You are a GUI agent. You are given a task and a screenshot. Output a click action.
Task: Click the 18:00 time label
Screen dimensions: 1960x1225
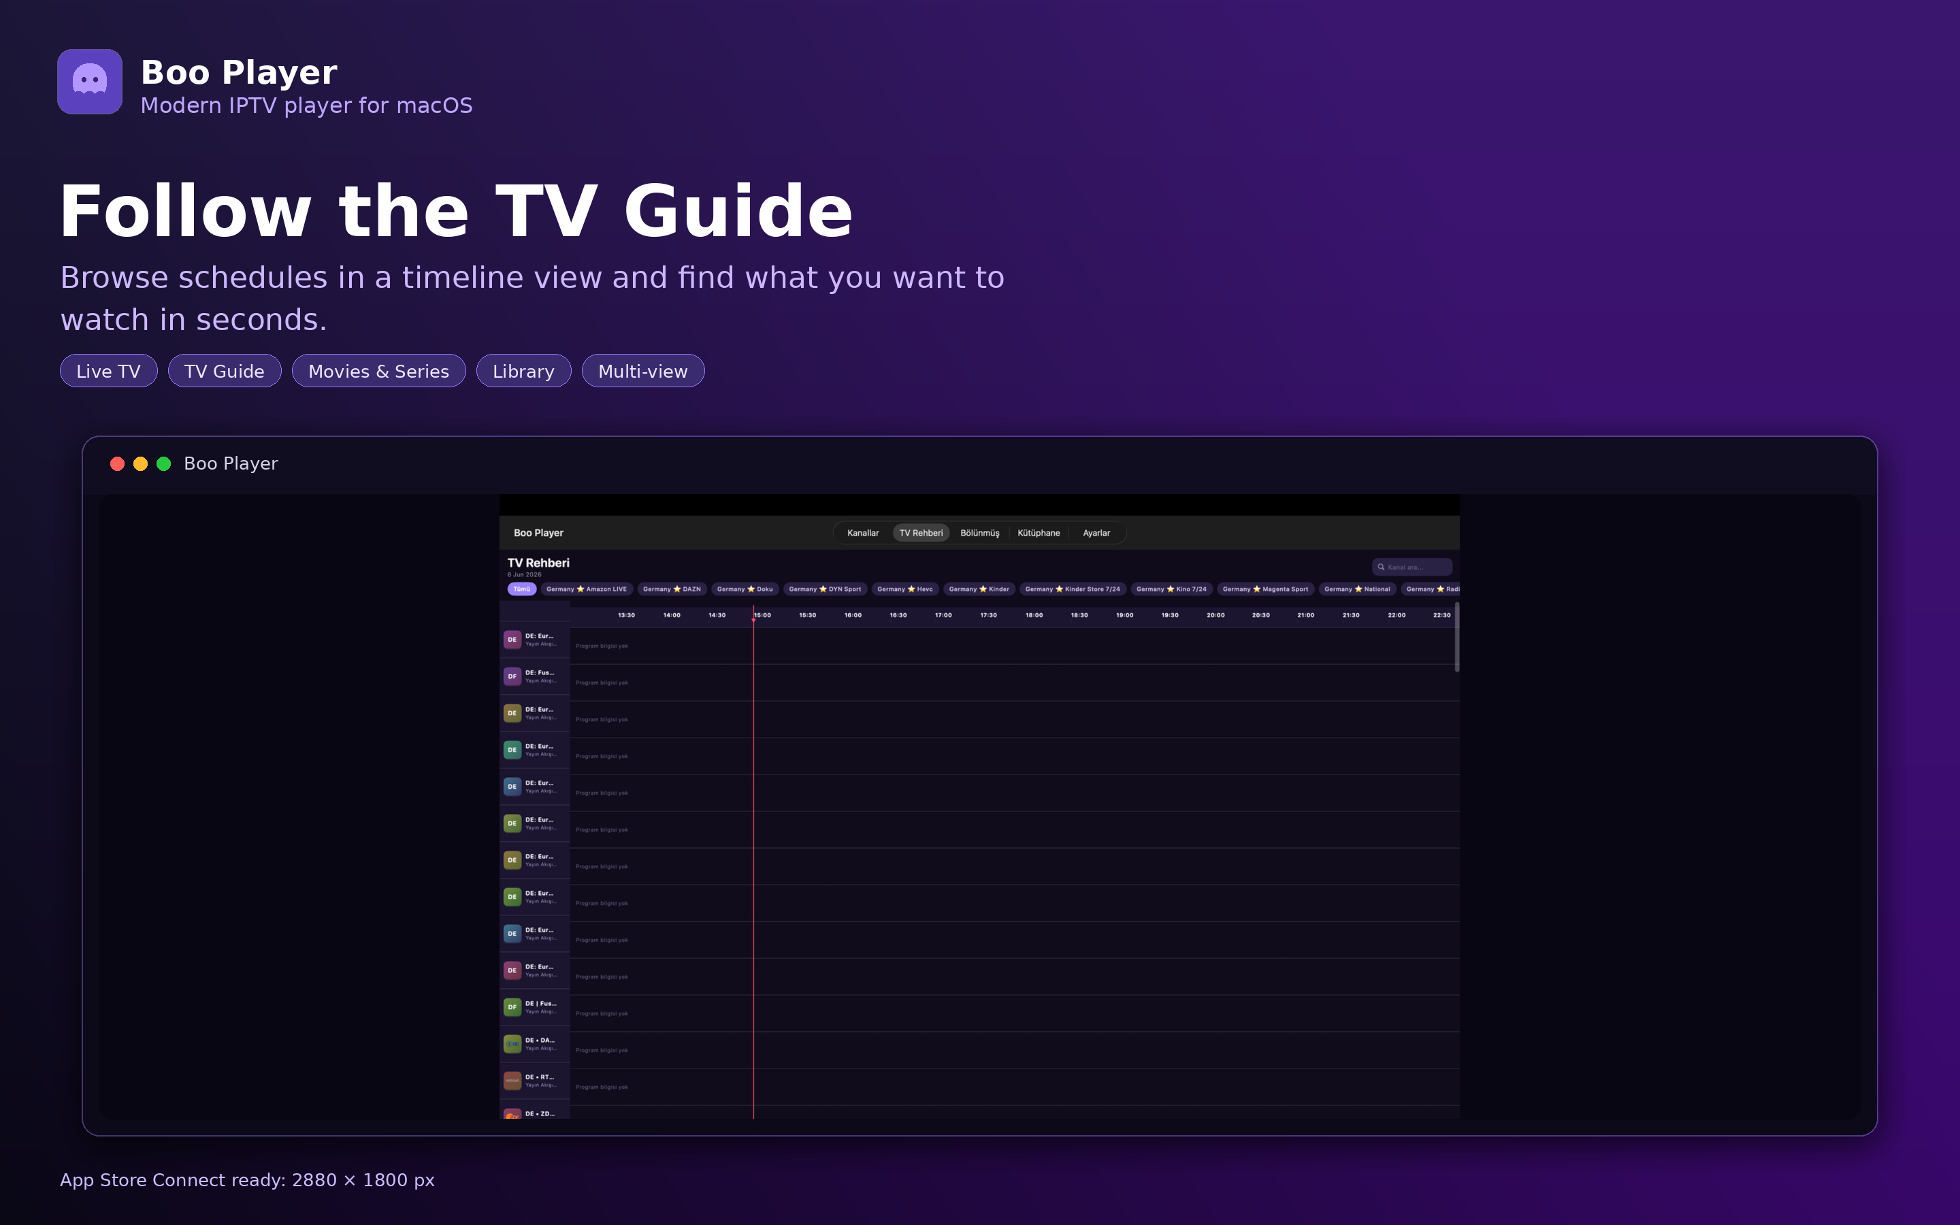tap(1034, 616)
